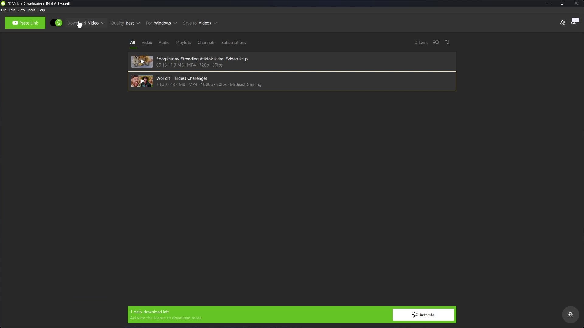
Task: Switch to the Video tab
Action: coord(147,43)
